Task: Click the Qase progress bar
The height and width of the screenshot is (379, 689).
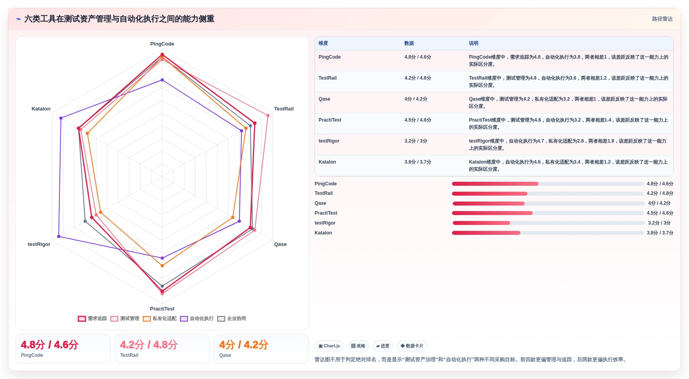Action: coord(549,204)
